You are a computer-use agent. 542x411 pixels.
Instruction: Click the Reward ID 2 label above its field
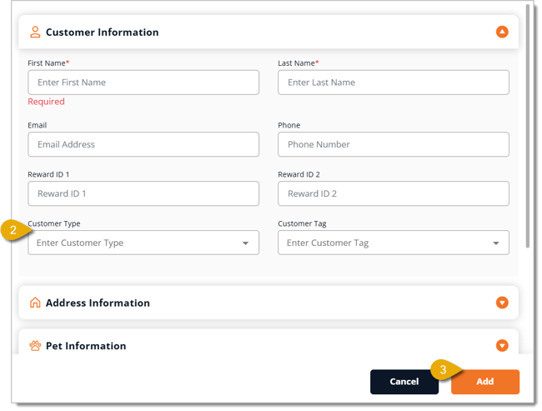tap(299, 174)
